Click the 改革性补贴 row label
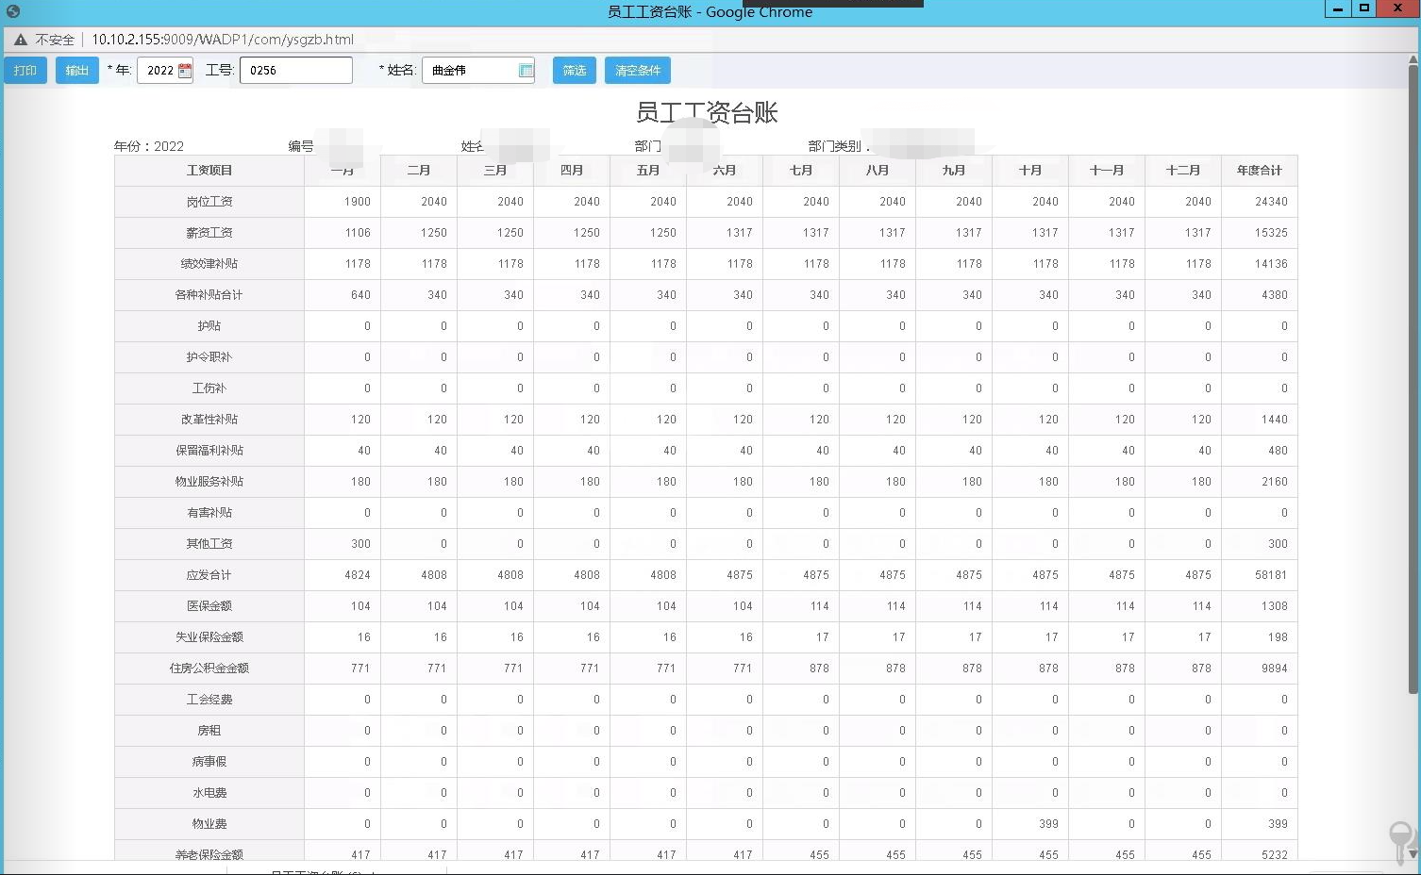Viewport: 1421px width, 875px height. click(209, 420)
